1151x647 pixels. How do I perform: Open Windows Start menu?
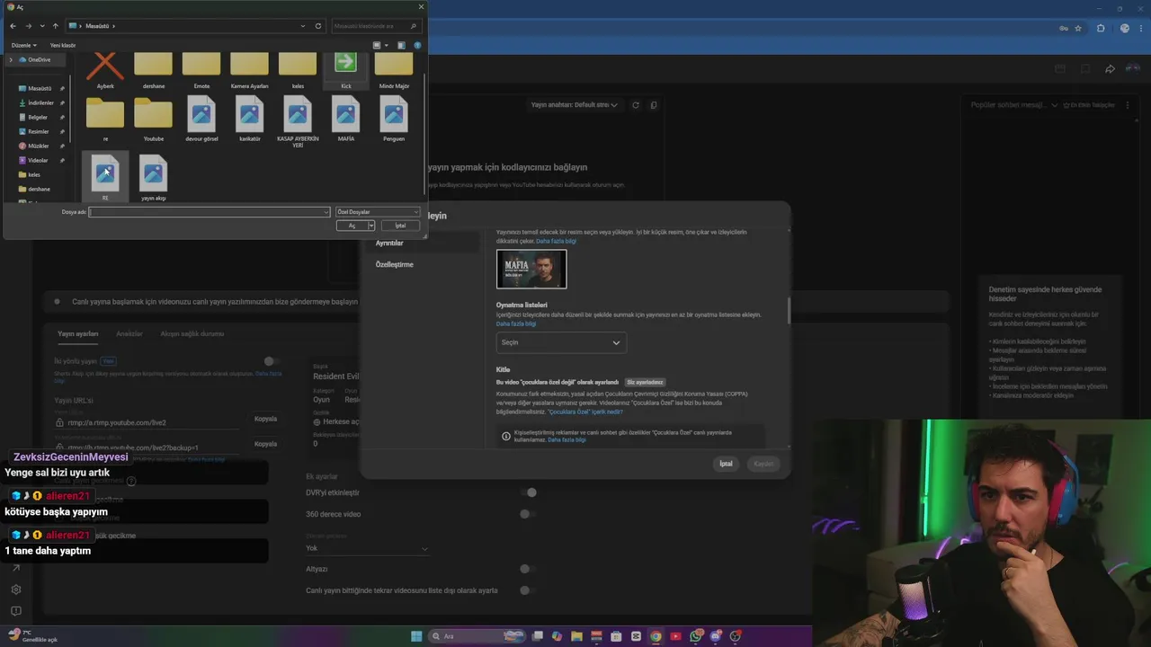(416, 636)
